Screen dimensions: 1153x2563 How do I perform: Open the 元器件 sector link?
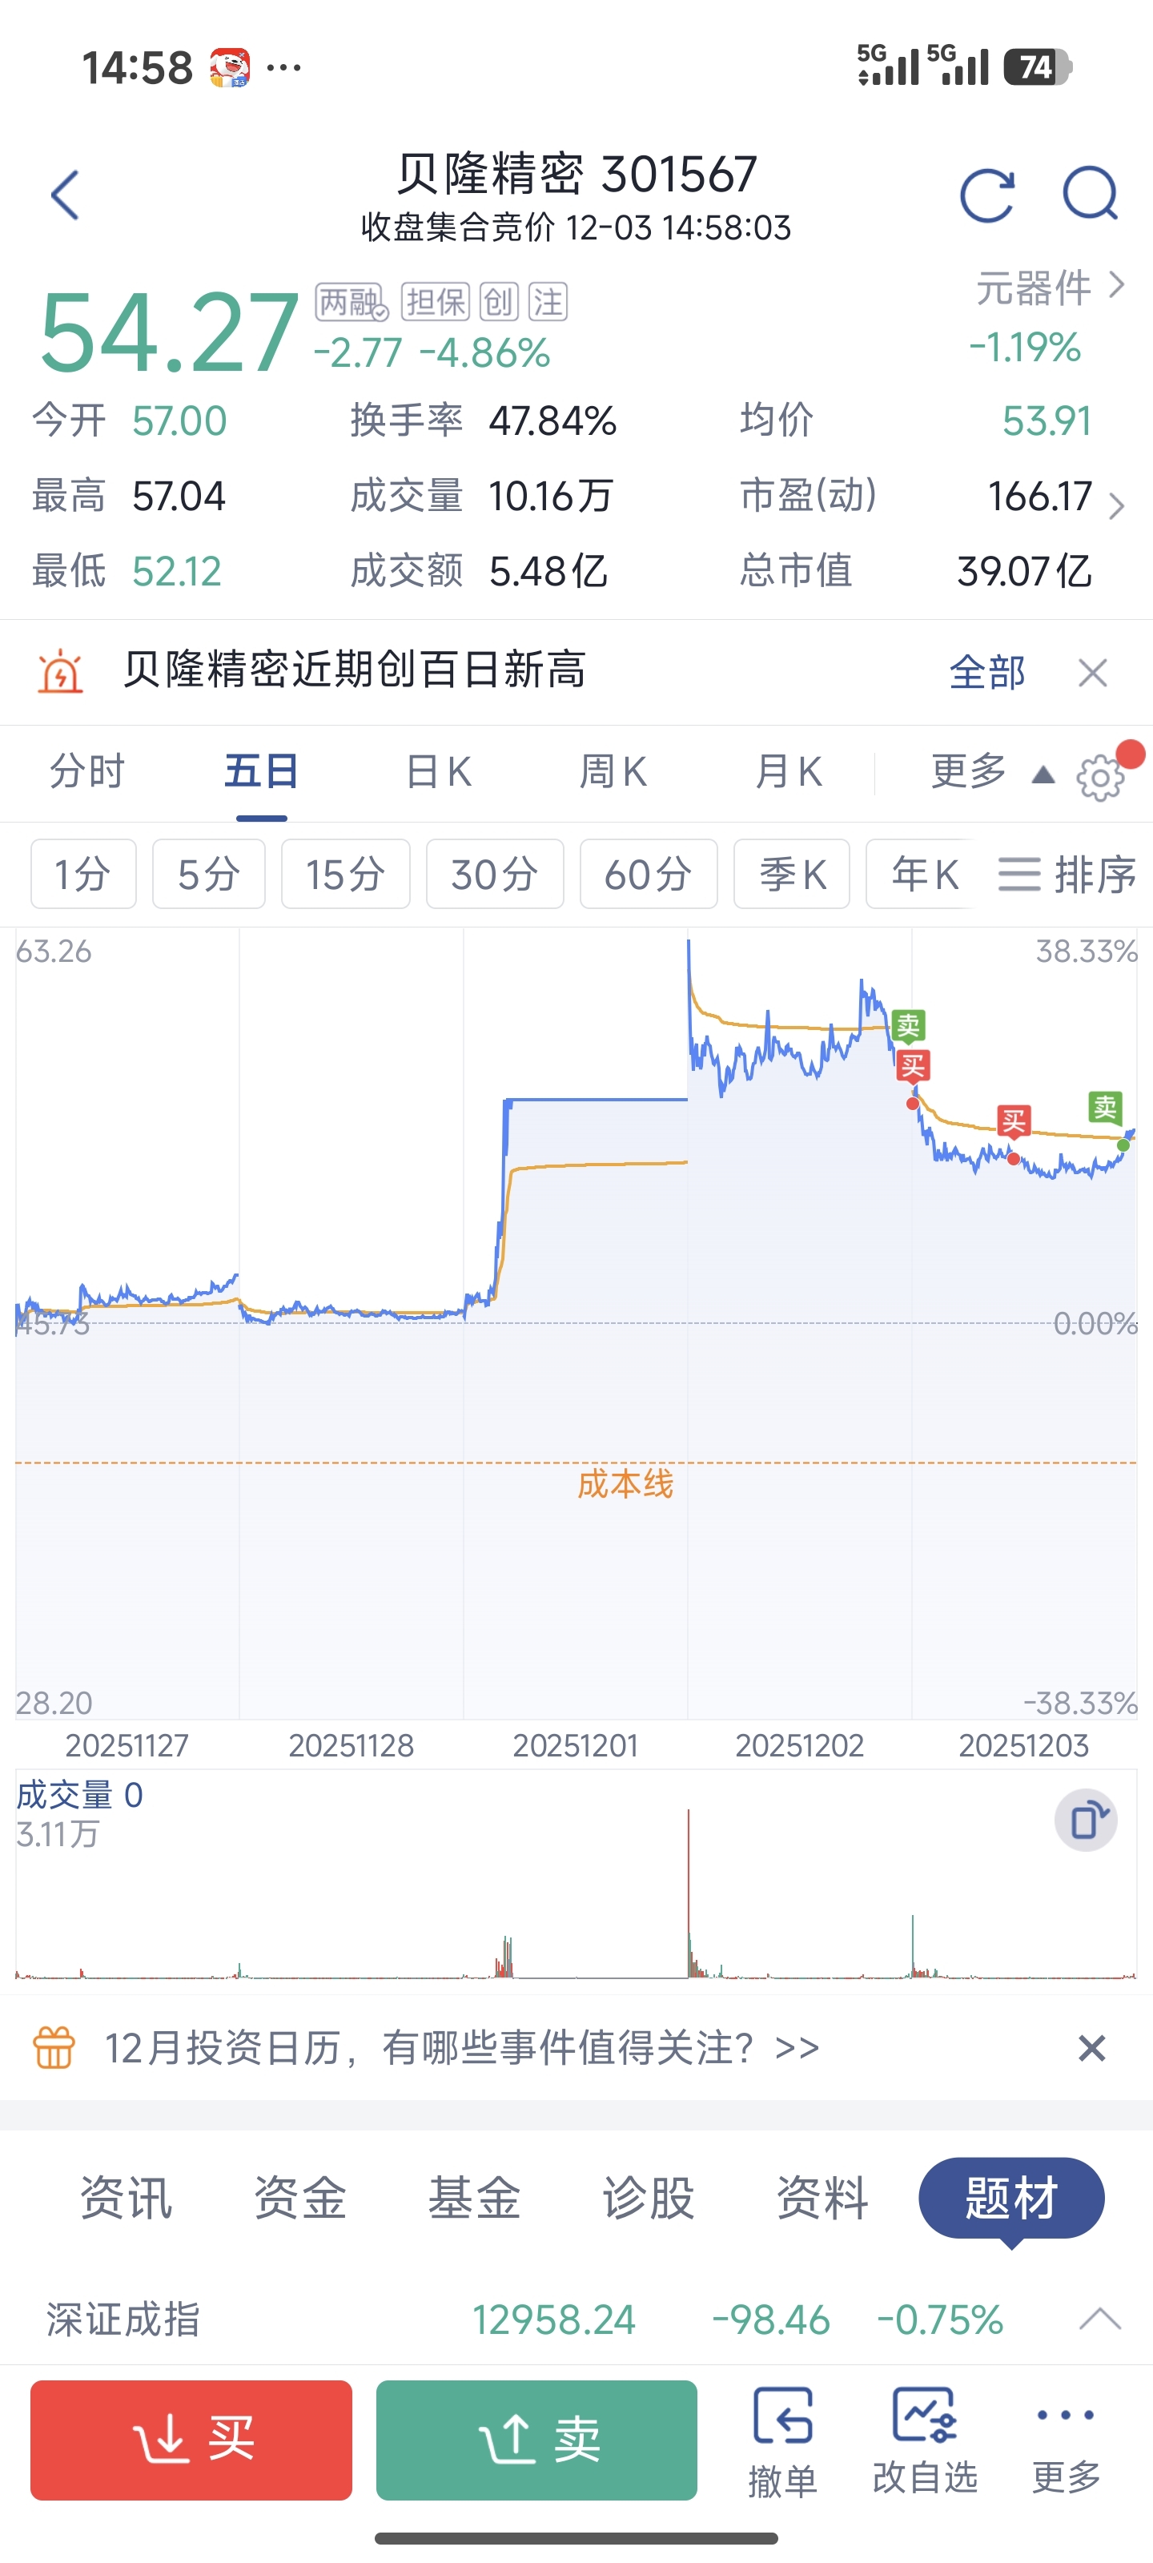[1049, 288]
